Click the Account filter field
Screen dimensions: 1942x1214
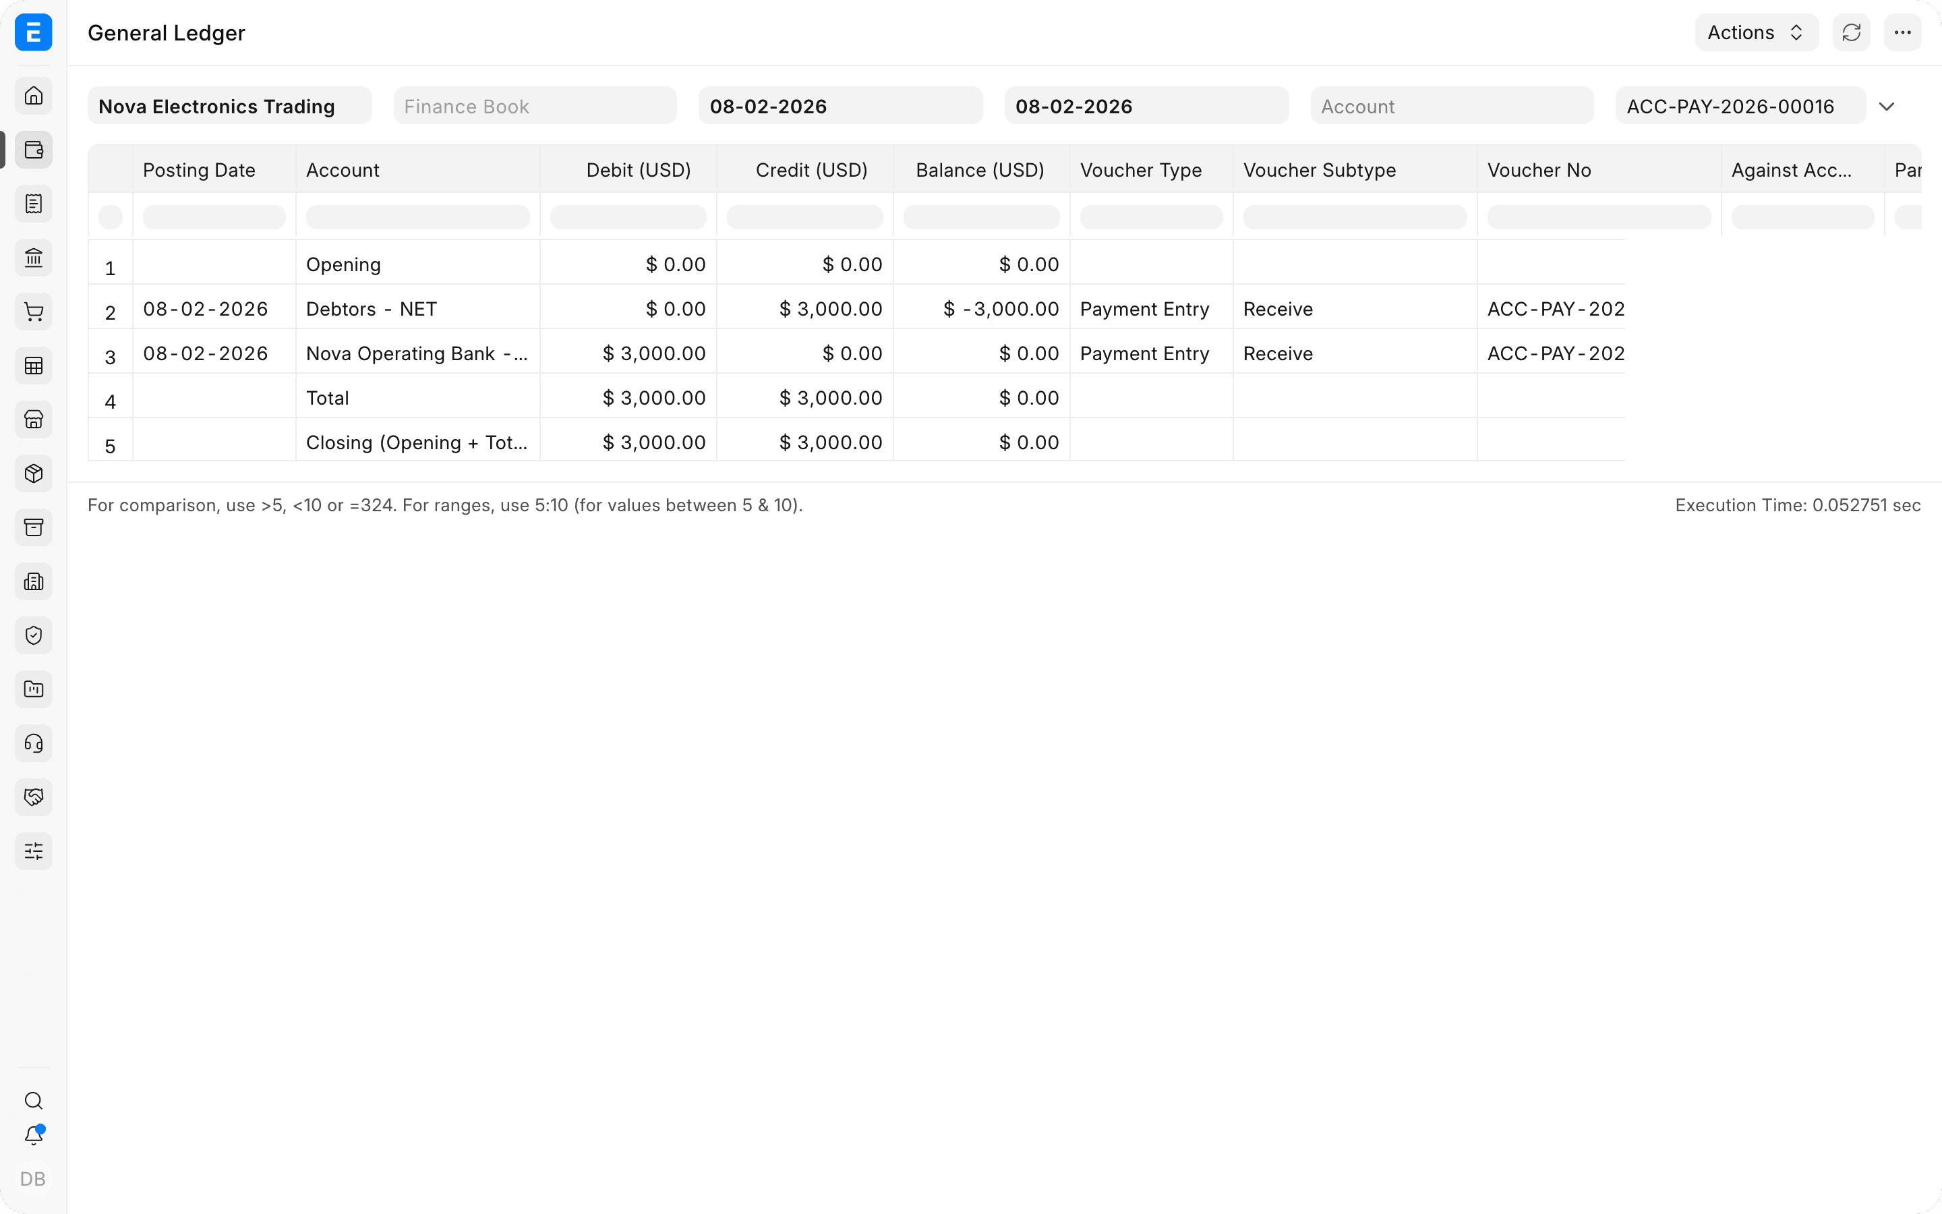tap(1452, 106)
